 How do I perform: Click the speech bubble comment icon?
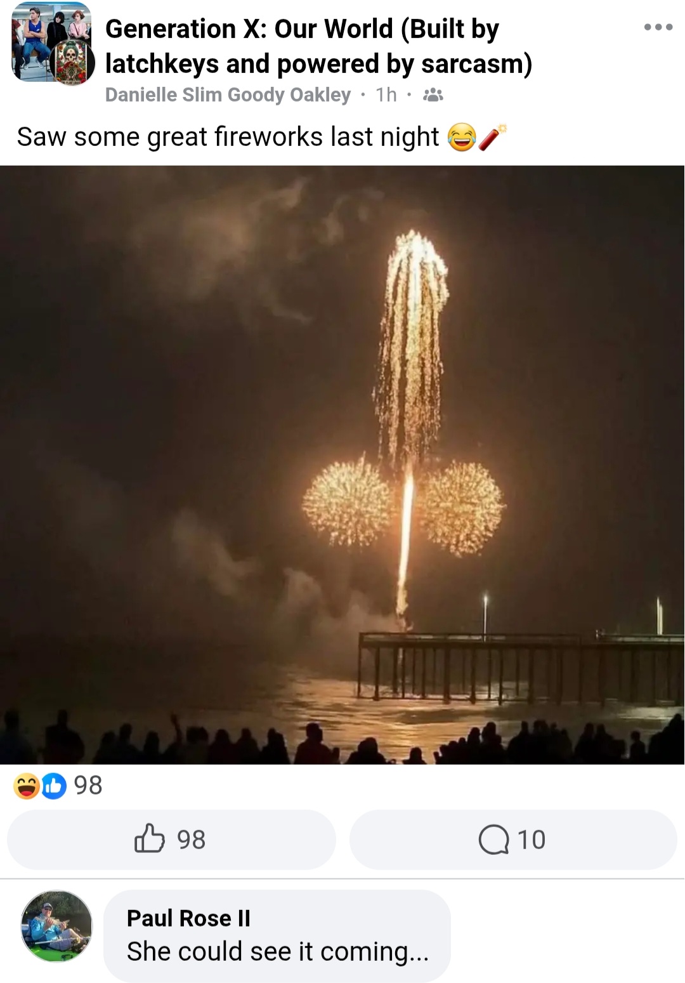click(x=493, y=840)
